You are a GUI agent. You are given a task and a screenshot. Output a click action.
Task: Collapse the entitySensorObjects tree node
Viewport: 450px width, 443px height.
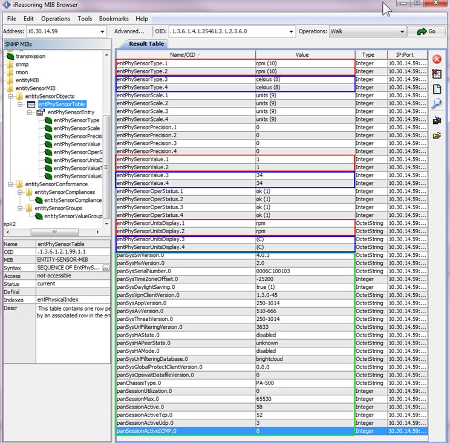tap(10, 97)
